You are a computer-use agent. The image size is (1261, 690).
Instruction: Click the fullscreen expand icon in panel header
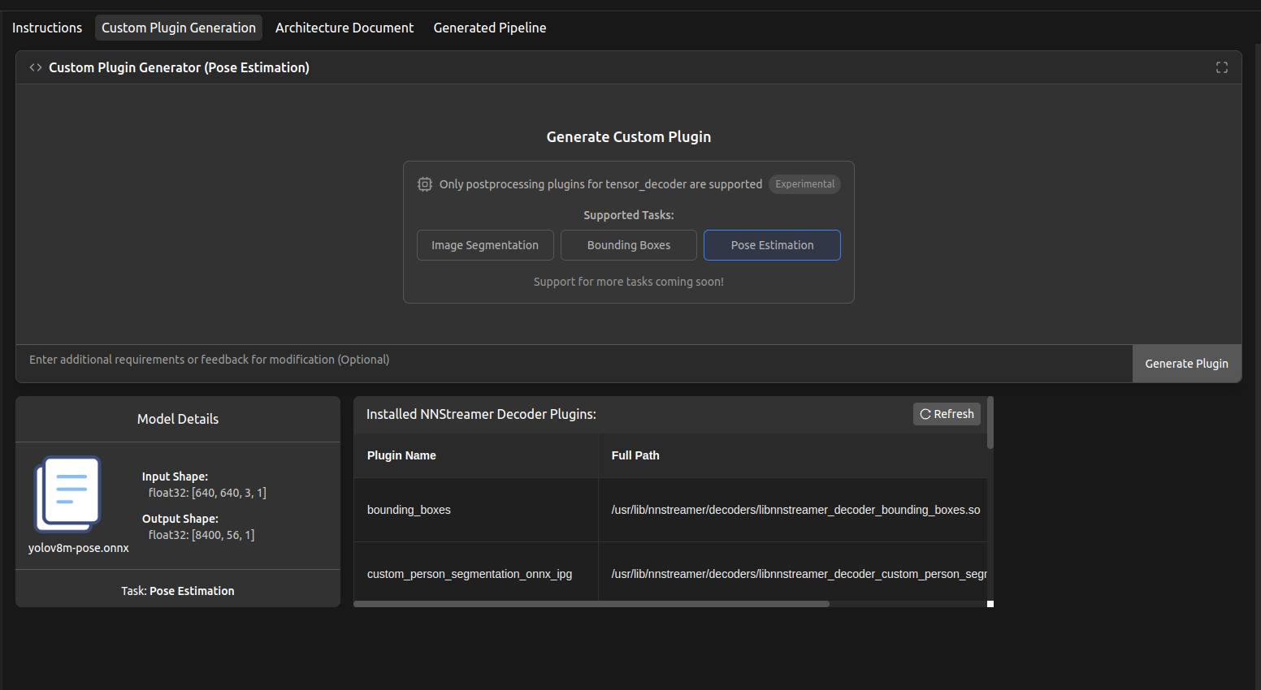[x=1221, y=67]
